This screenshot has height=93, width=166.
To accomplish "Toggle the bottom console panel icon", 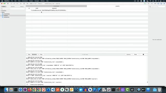I will (161, 4).
